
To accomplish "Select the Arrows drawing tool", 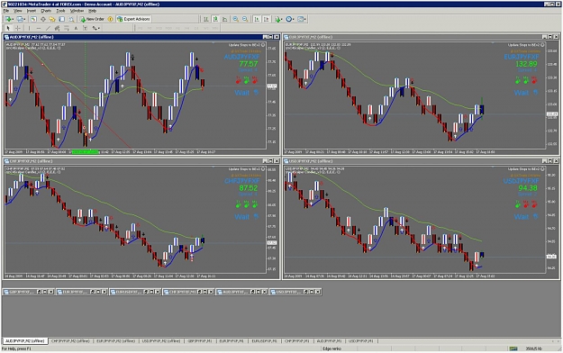I will (x=95, y=28).
